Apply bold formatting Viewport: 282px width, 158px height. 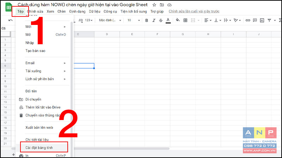tap(147, 20)
